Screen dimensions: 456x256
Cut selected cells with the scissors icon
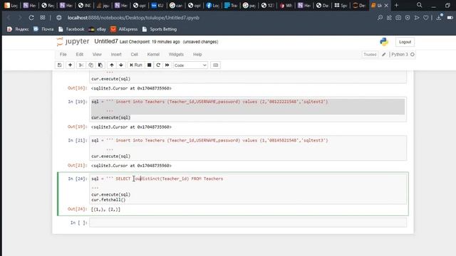(x=81, y=65)
